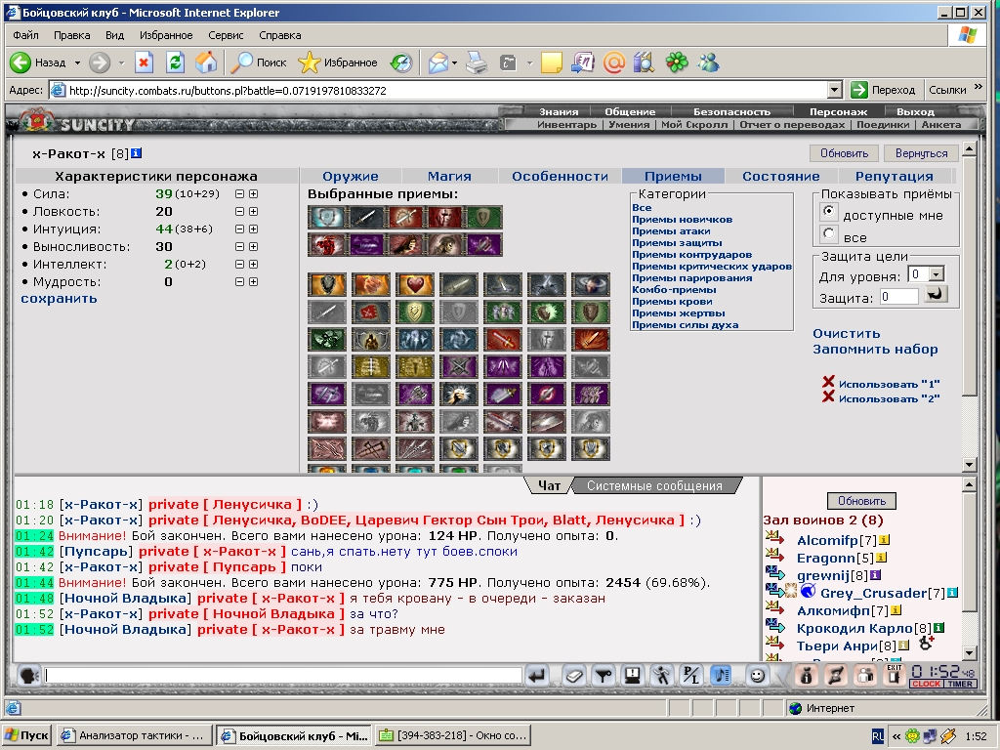Focus the chat message input field
Image resolution: width=1000 pixels, height=750 pixels.
pos(284,676)
